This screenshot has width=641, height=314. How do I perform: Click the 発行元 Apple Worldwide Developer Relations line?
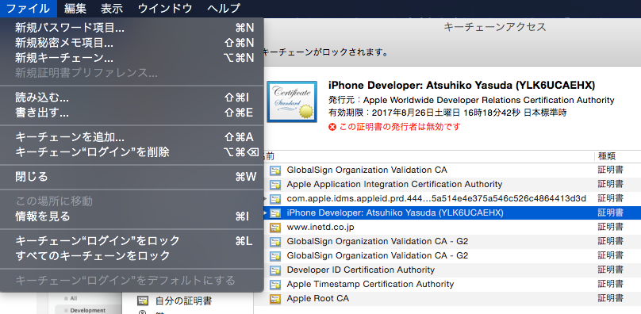pos(471,100)
